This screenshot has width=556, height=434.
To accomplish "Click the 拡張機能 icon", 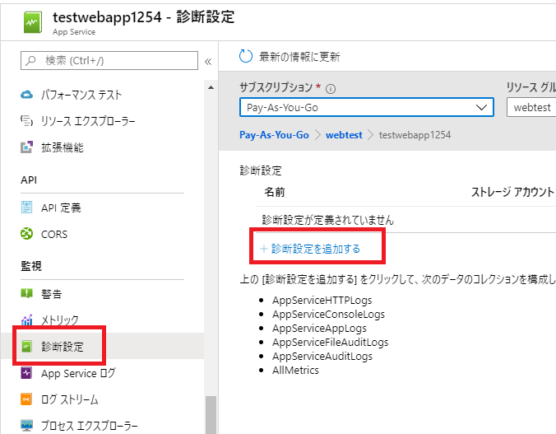I will pos(26,147).
